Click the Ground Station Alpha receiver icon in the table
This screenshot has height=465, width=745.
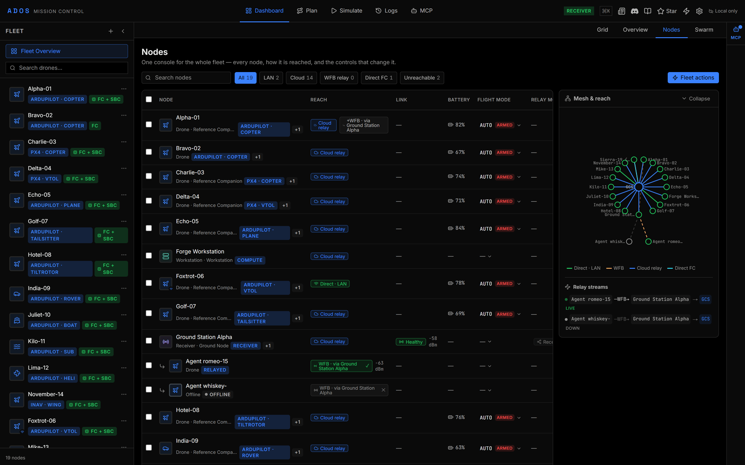(165, 342)
